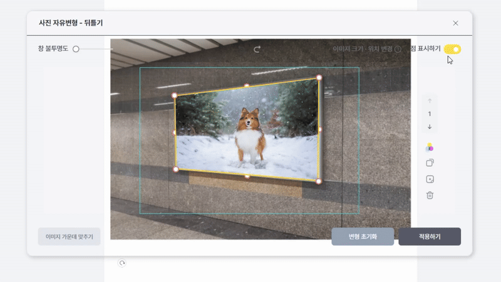
Task: Click the redo rotate arrow icon
Action: 257,49
